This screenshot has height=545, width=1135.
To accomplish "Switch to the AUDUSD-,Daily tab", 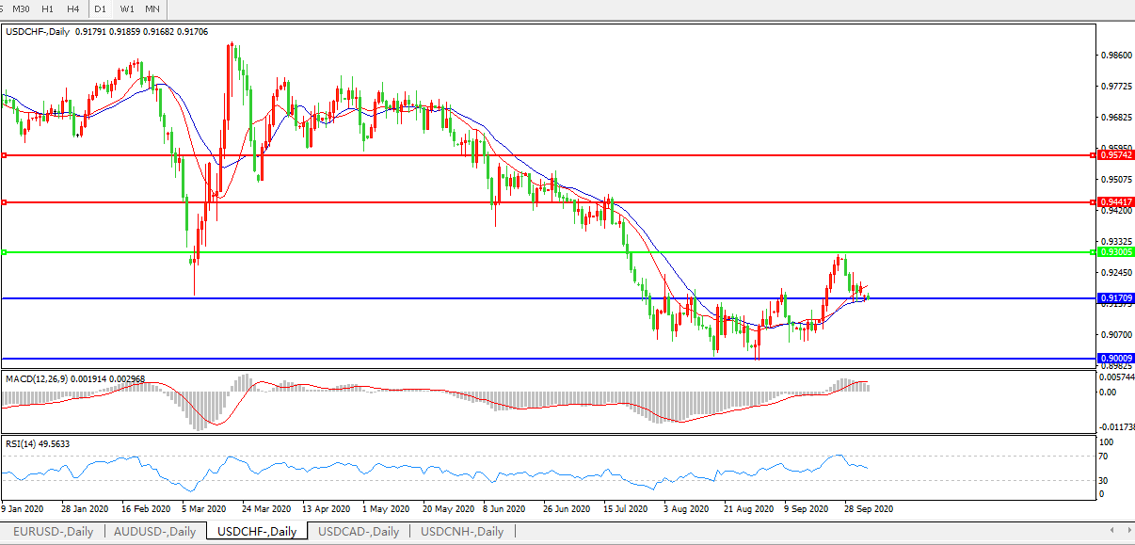I will pyautogui.click(x=154, y=532).
